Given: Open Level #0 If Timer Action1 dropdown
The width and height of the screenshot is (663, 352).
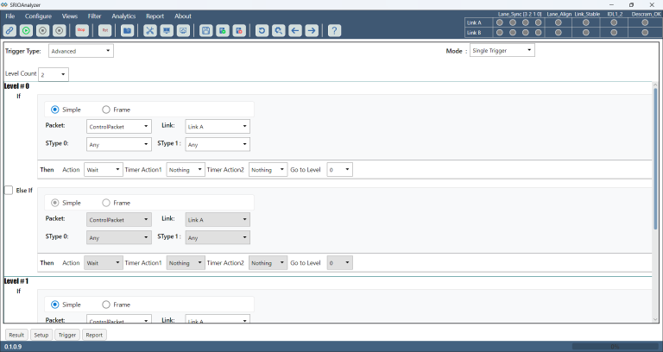Looking at the screenshot, I should pos(186,169).
